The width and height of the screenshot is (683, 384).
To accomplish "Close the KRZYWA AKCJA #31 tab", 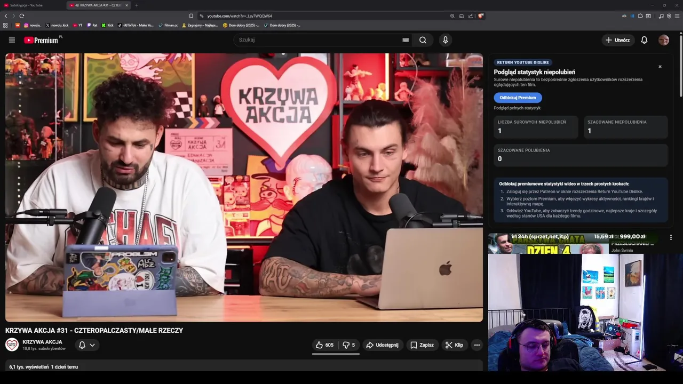I will click(x=126, y=5).
